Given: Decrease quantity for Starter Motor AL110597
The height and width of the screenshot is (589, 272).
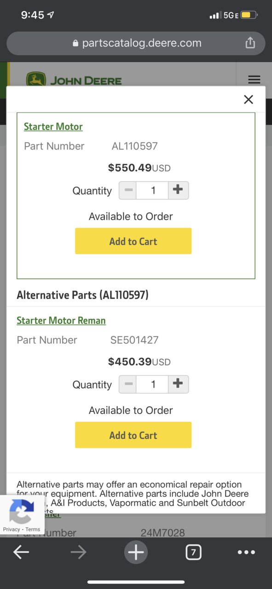Looking at the screenshot, I should [x=128, y=190].
